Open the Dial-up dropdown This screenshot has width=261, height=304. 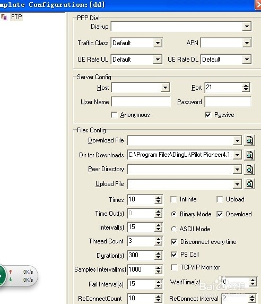[x=247, y=27]
